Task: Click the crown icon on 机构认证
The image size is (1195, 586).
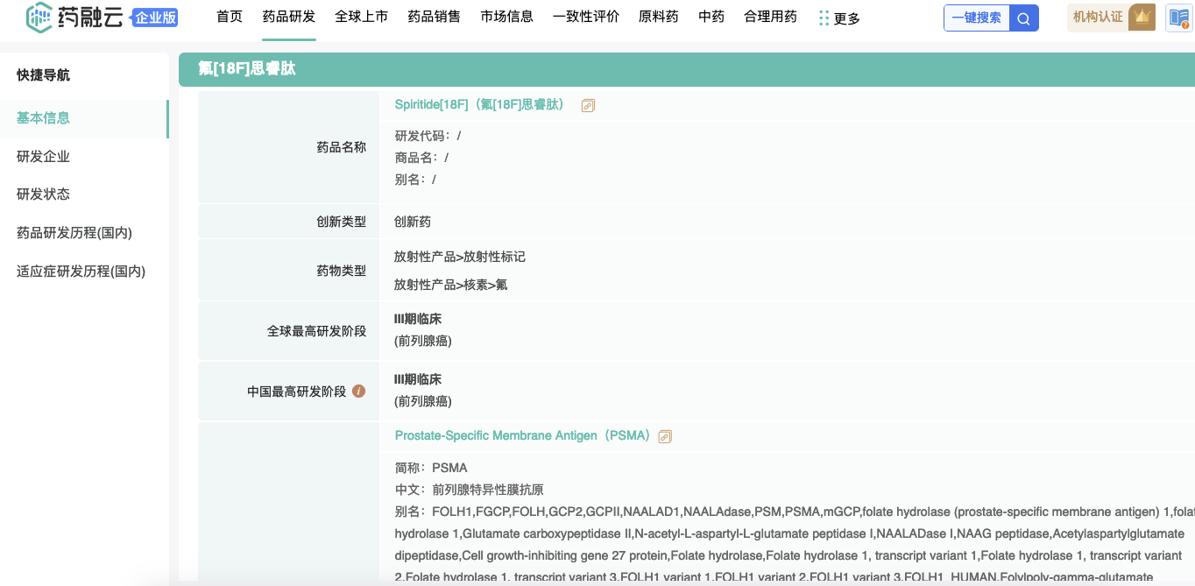Action: coord(1142,18)
